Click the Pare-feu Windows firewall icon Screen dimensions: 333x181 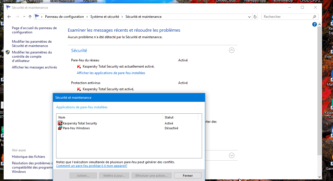(x=60, y=128)
